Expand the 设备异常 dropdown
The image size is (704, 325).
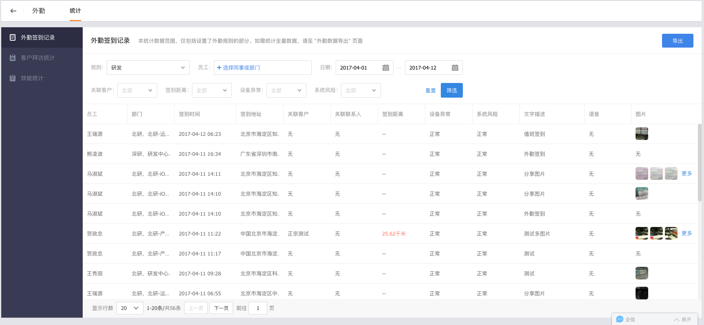point(286,90)
